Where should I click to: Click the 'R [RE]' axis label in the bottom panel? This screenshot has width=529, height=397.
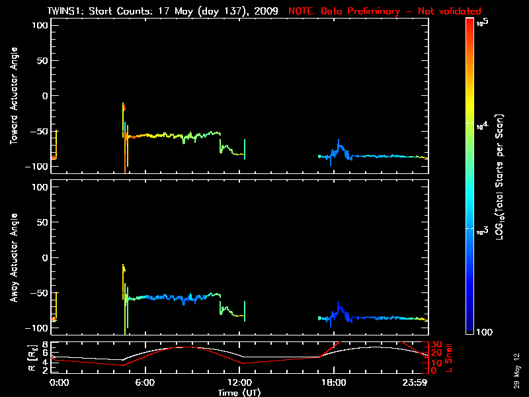coord(32,358)
